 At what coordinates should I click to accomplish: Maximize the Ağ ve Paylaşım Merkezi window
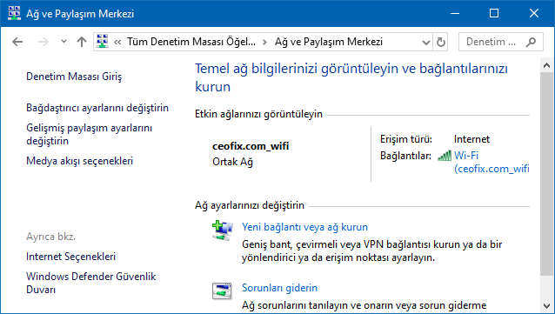[494, 13]
